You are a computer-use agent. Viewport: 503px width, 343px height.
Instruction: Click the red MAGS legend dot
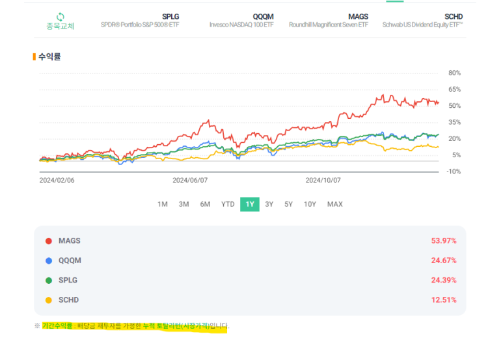pyautogui.click(x=49, y=241)
